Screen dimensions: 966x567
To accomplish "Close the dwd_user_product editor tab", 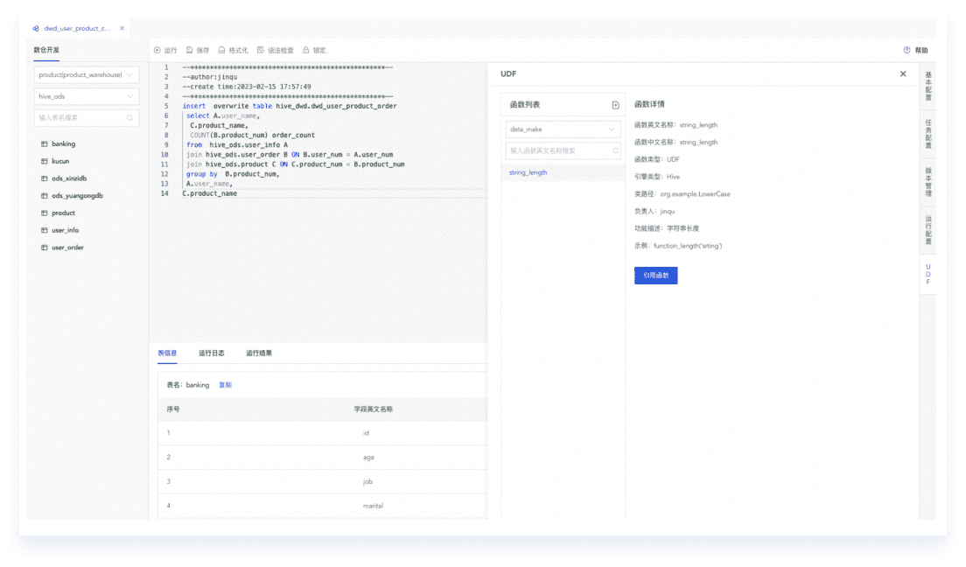I will click(x=122, y=28).
